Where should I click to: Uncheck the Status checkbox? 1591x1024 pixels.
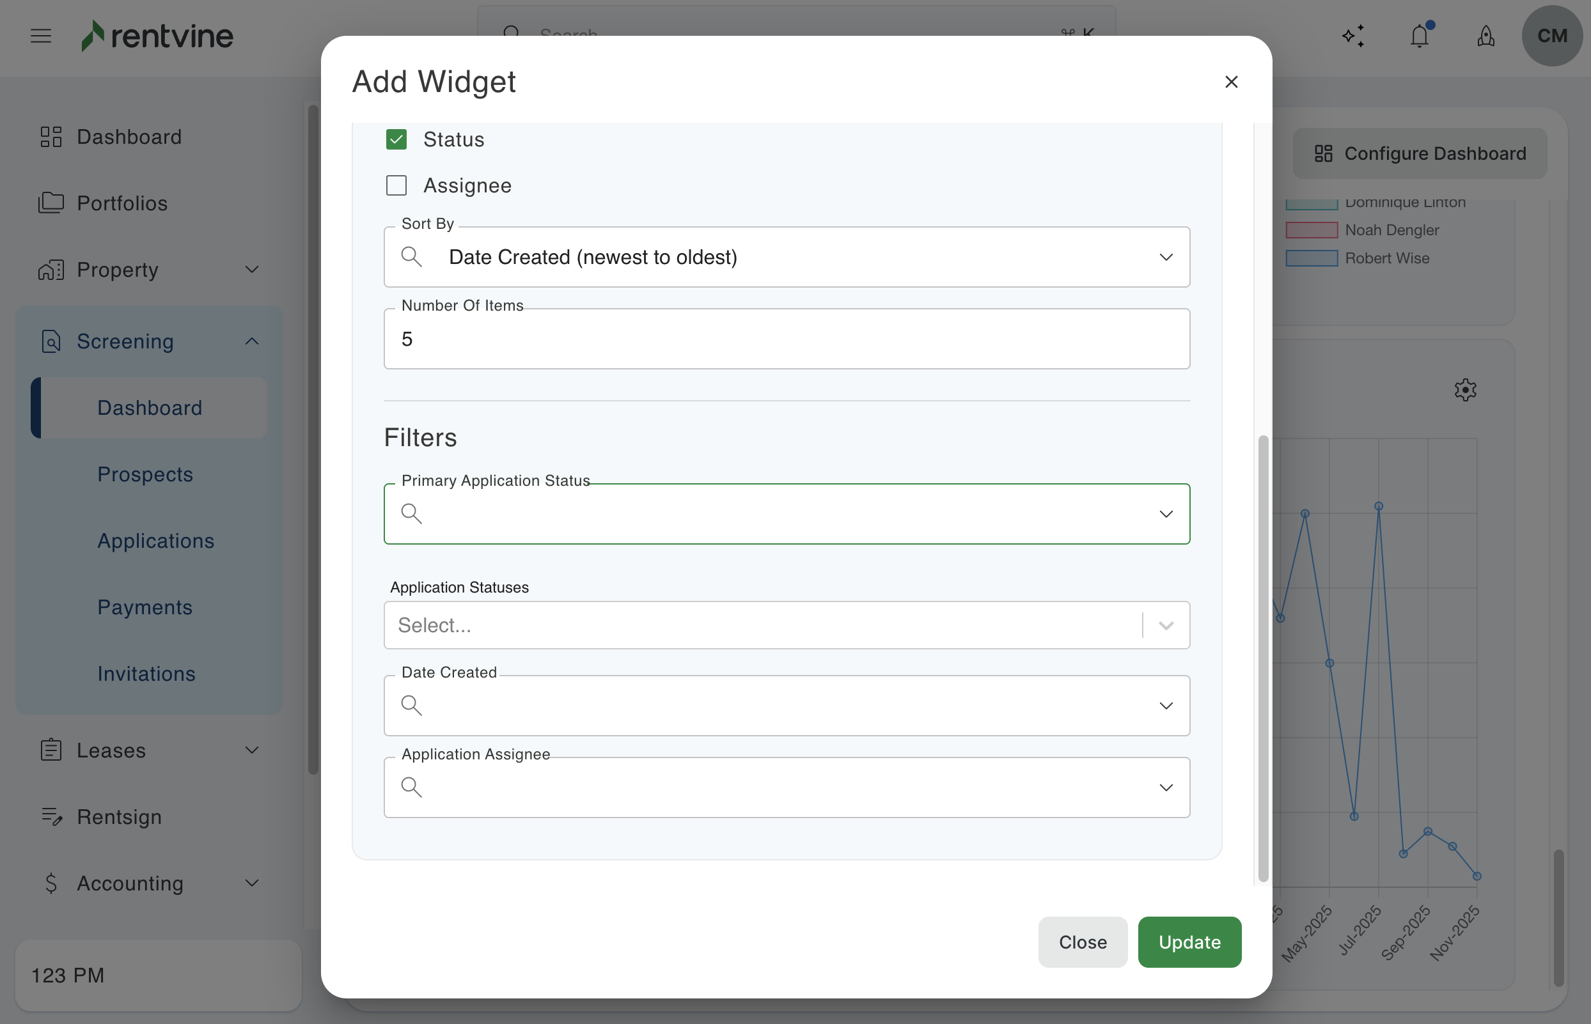tap(396, 139)
